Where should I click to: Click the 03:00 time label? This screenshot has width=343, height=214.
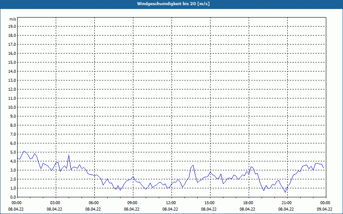coord(56,203)
